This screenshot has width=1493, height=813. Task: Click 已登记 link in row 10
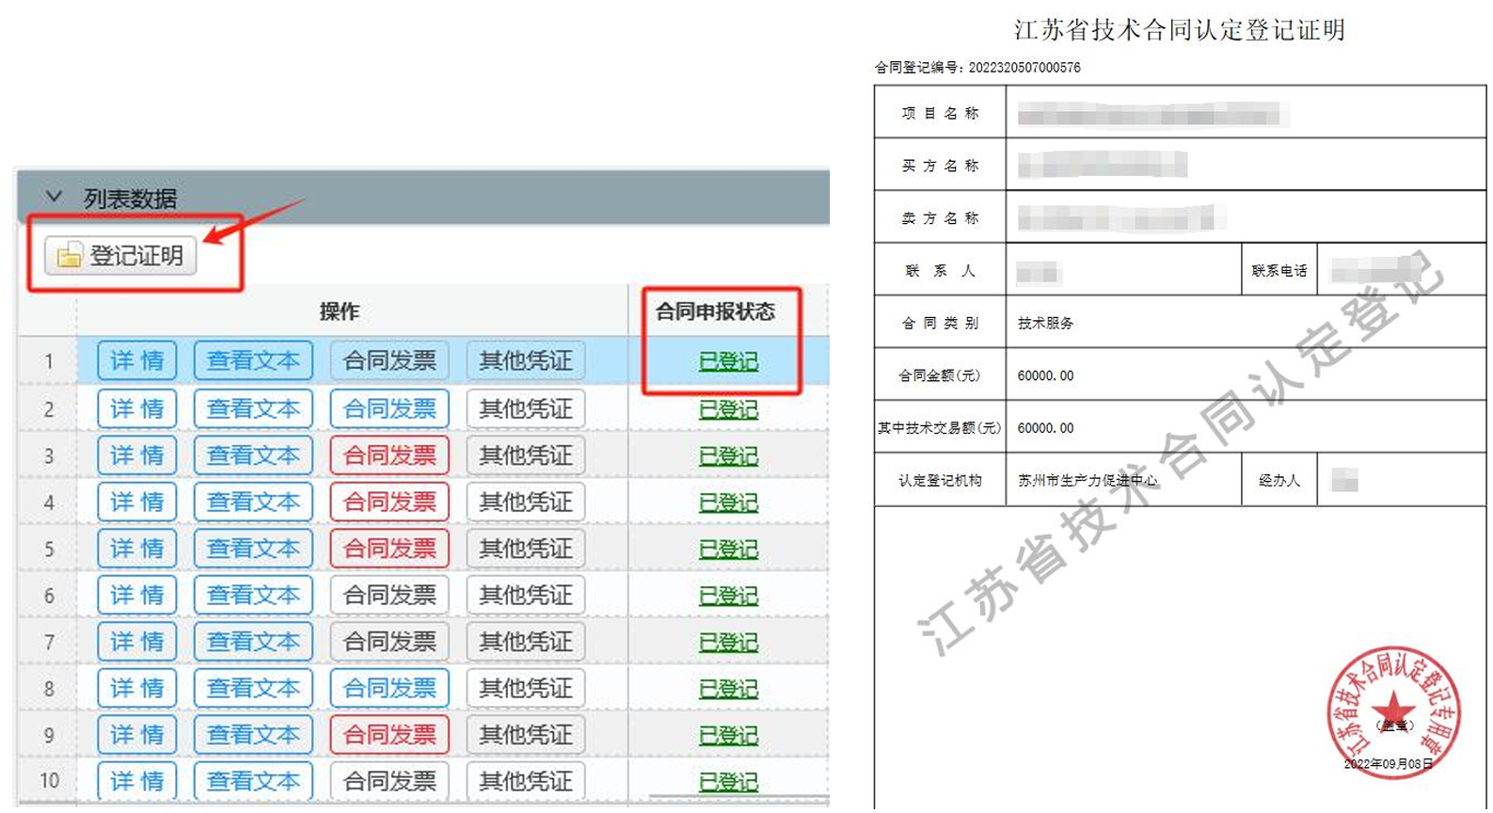pyautogui.click(x=728, y=782)
